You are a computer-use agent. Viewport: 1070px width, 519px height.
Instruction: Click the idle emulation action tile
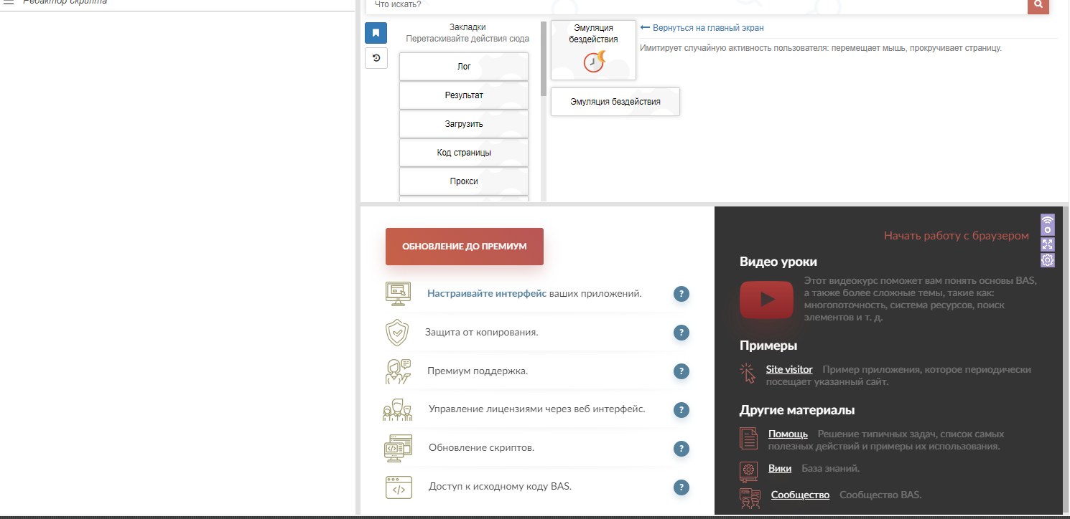point(593,50)
